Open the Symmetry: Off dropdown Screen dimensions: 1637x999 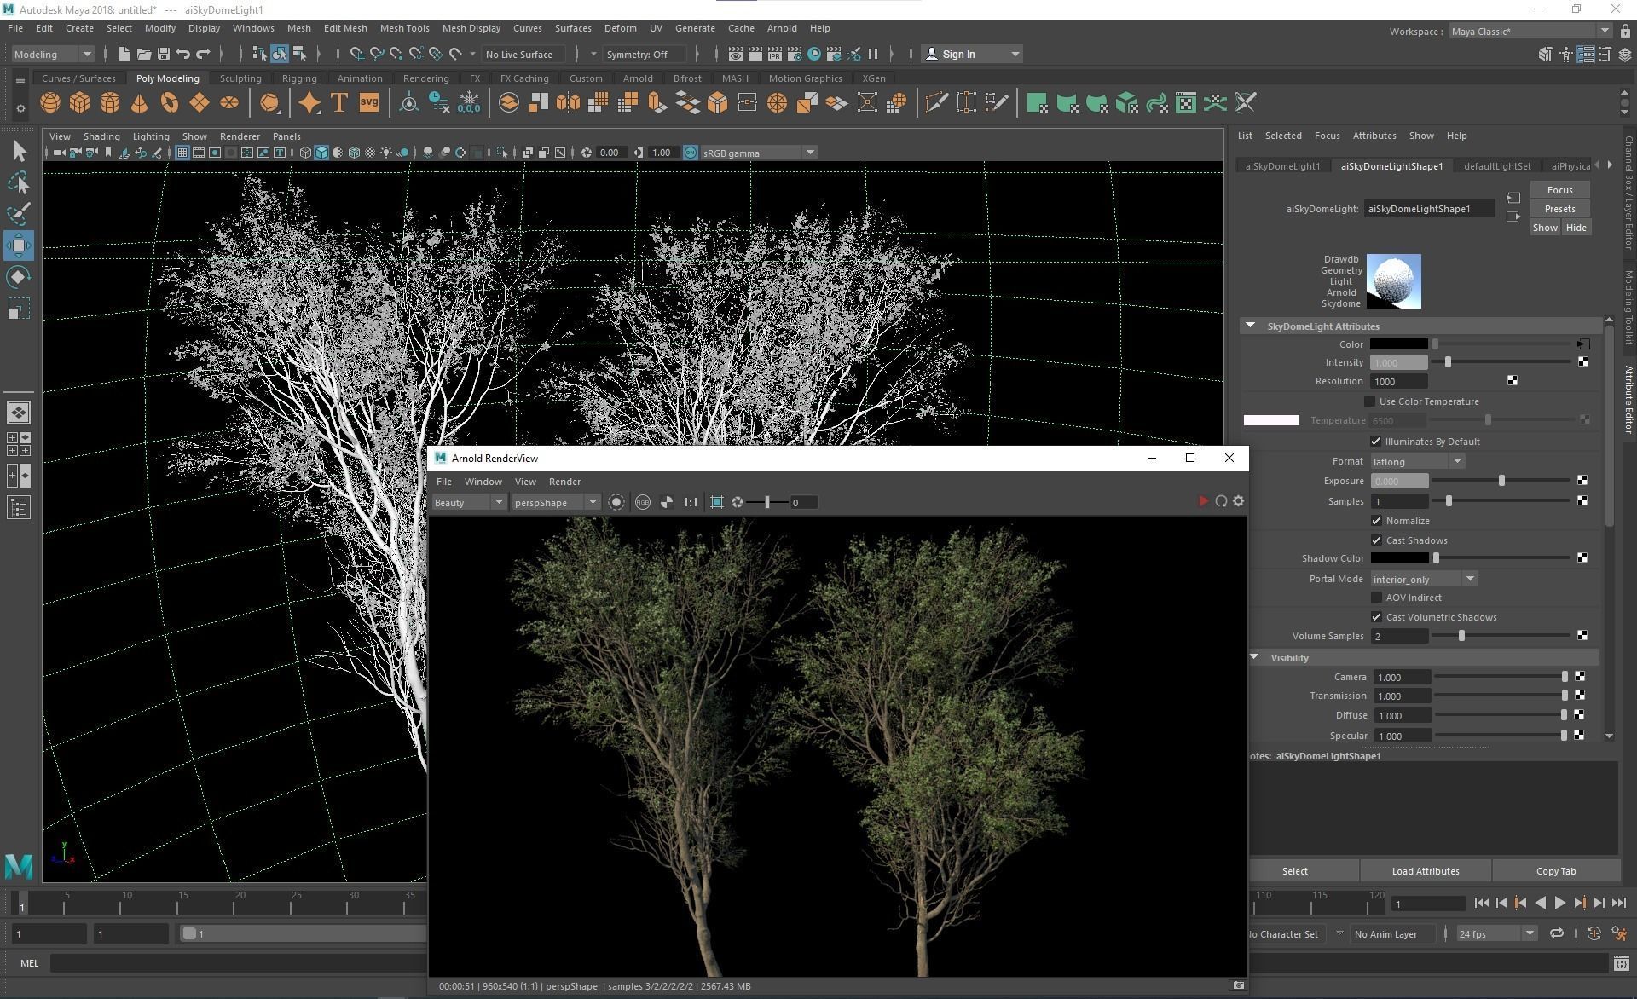[644, 54]
